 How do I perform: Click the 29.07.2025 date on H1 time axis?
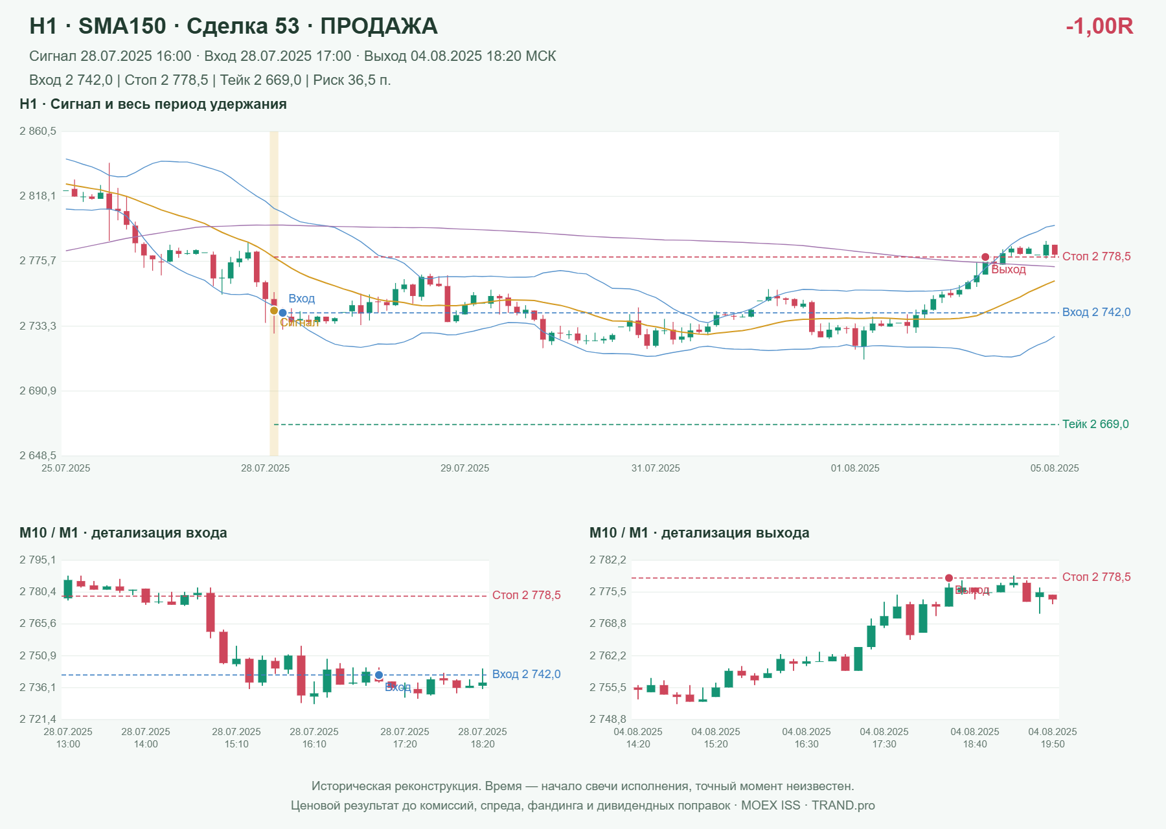point(465,468)
